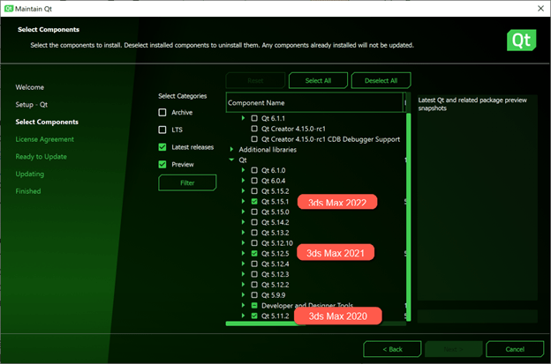The width and height of the screenshot is (551, 364).
Task: Click the Component Name column header
Action: (x=314, y=103)
